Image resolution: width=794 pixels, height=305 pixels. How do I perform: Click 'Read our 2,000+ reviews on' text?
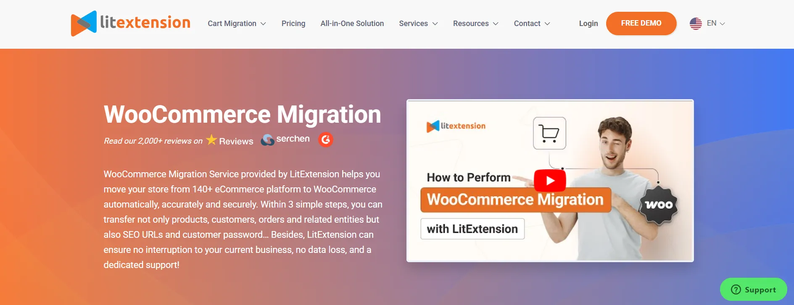[153, 141]
